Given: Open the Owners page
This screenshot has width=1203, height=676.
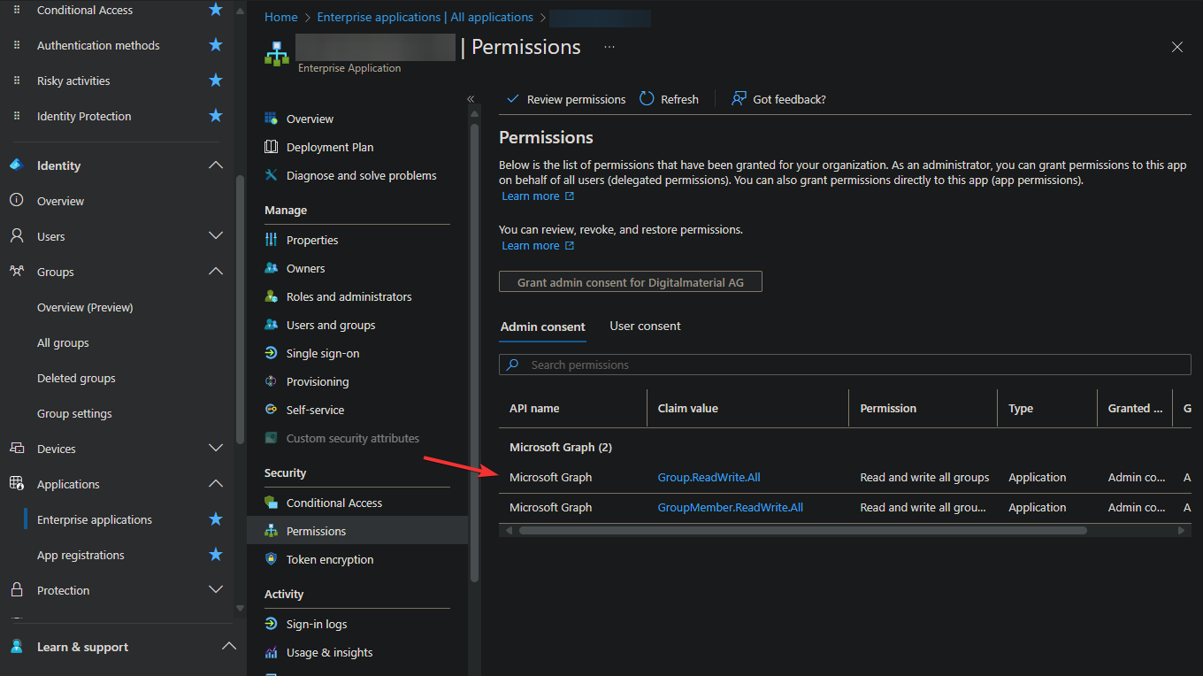Looking at the screenshot, I should (305, 268).
